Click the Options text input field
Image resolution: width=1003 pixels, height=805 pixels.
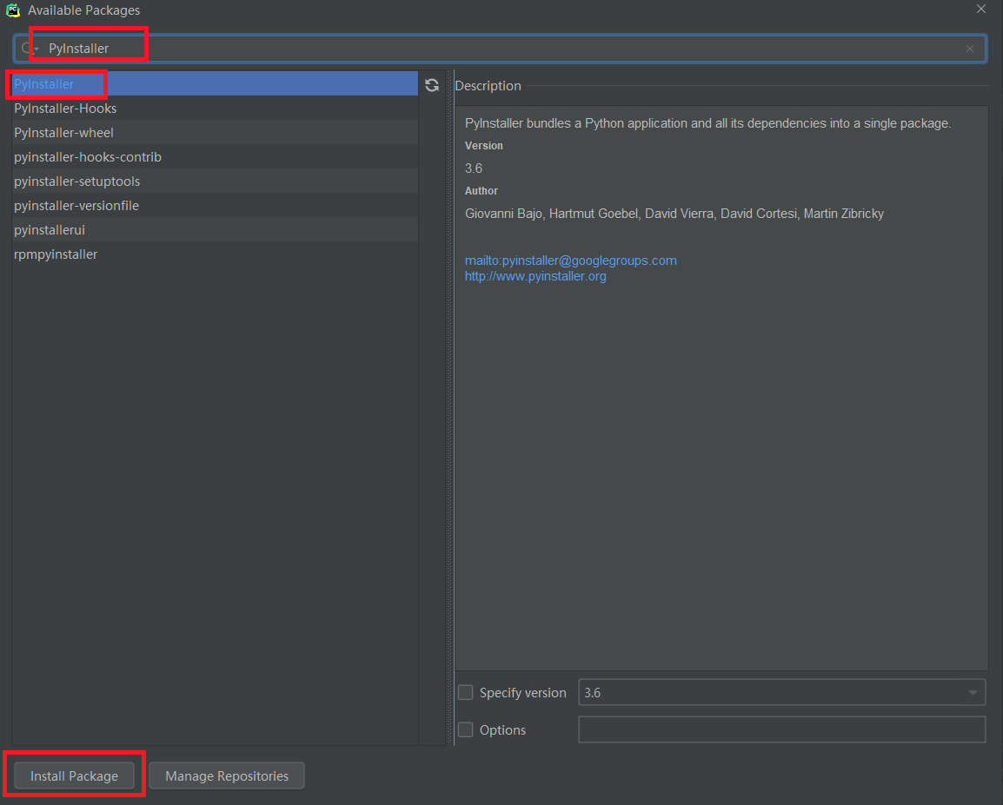pyautogui.click(x=781, y=729)
